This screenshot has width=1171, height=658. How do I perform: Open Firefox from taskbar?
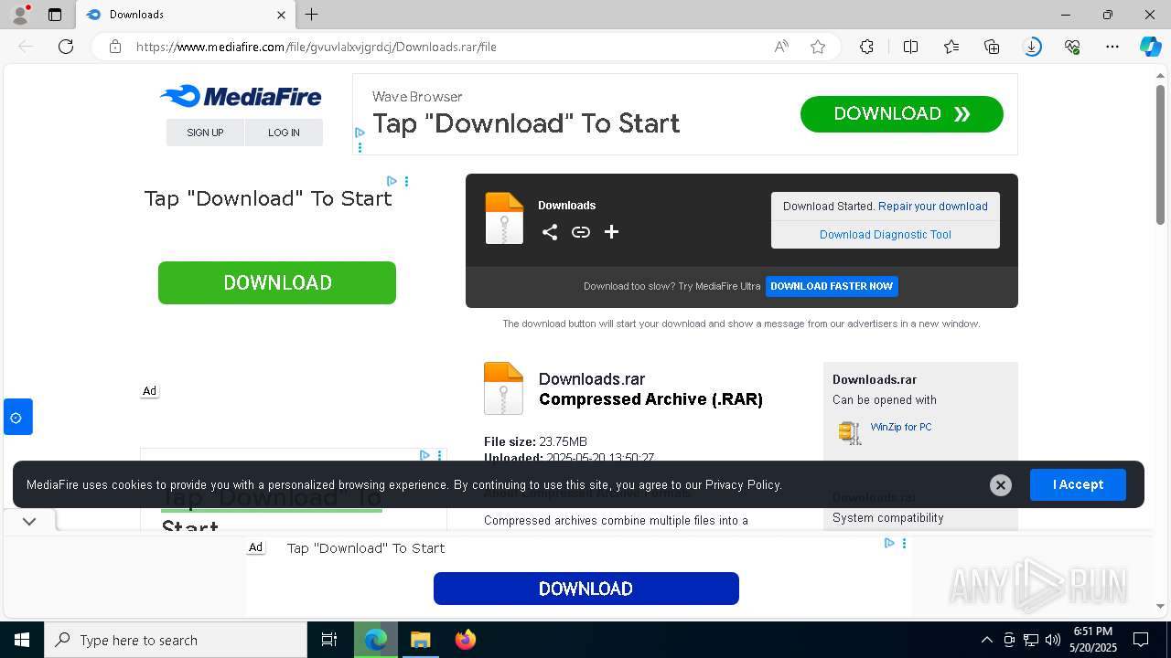(466, 640)
